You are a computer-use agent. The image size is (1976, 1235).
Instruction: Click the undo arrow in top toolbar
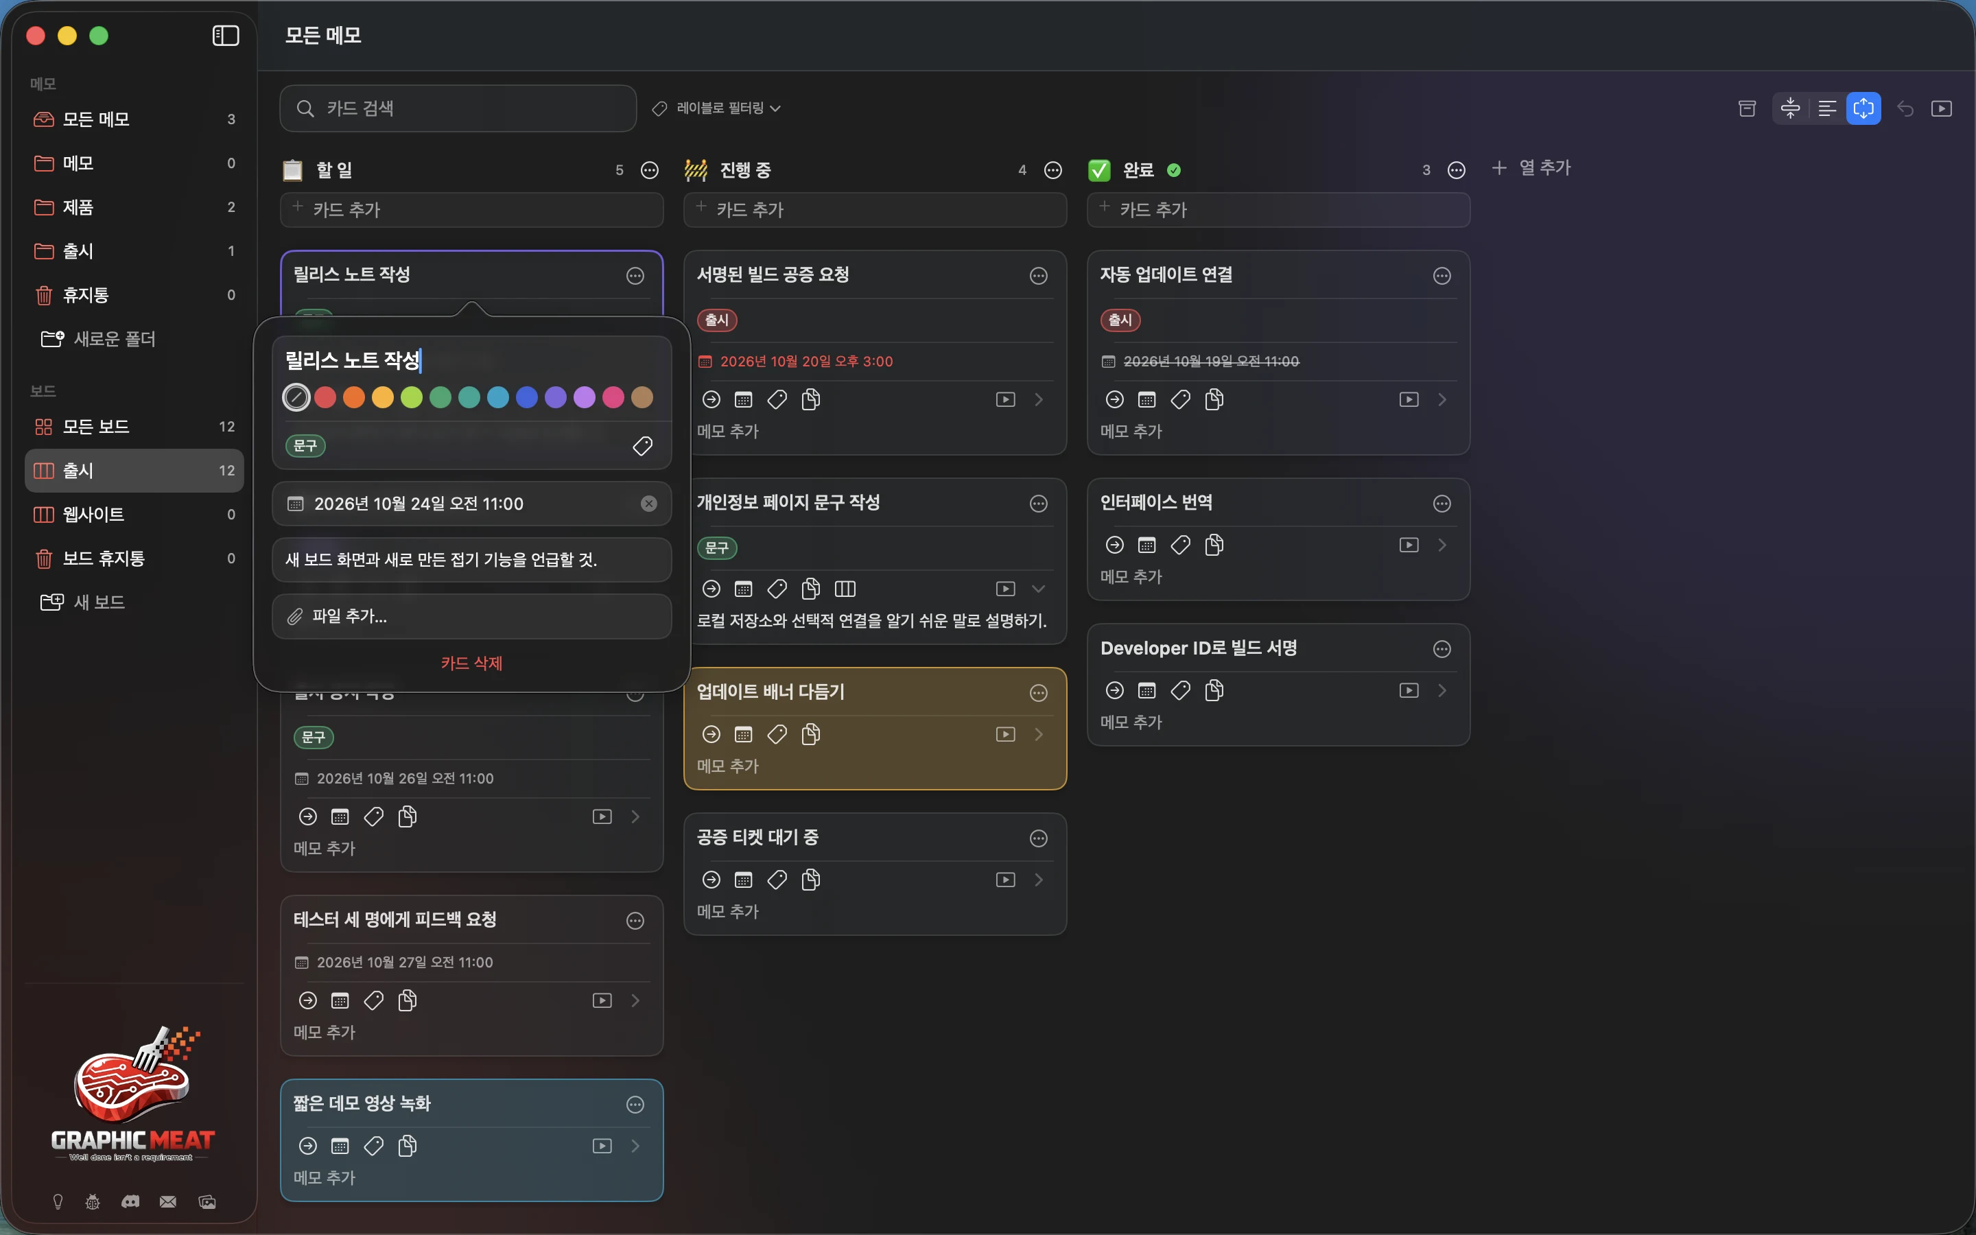(1905, 108)
